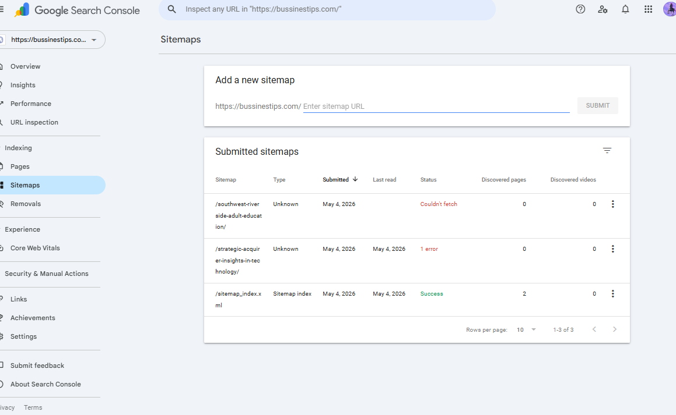Sort by the Submitted column header
Image resolution: width=676 pixels, height=415 pixels.
tap(335, 180)
